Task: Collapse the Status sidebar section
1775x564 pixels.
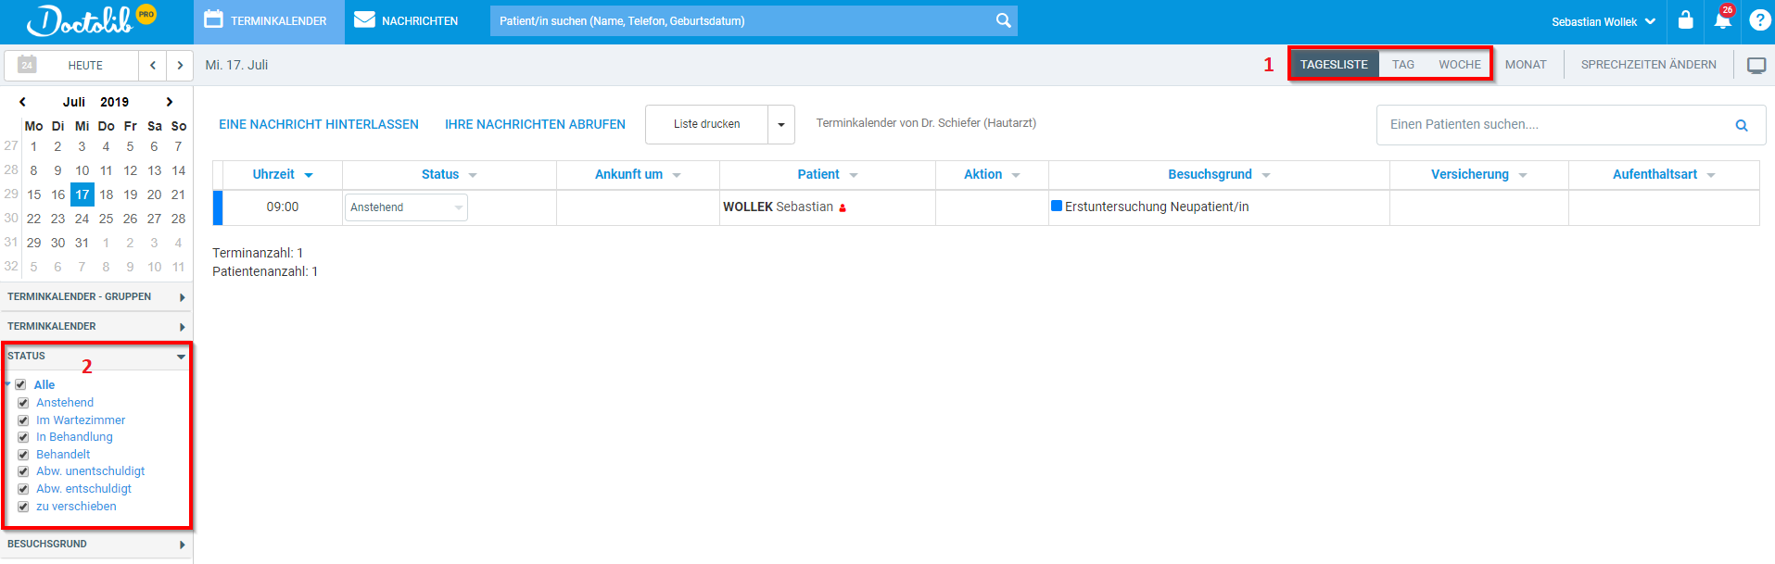Action: pos(96,356)
